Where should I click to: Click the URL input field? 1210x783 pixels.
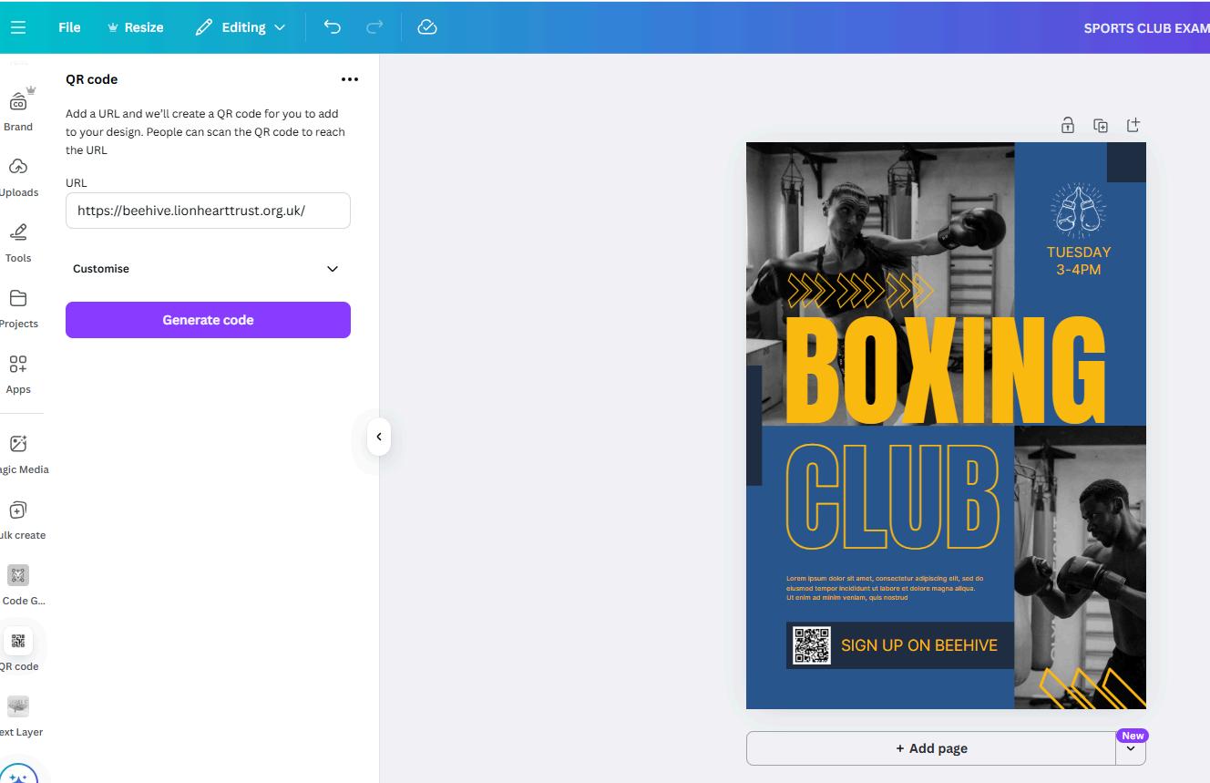pyautogui.click(x=208, y=211)
